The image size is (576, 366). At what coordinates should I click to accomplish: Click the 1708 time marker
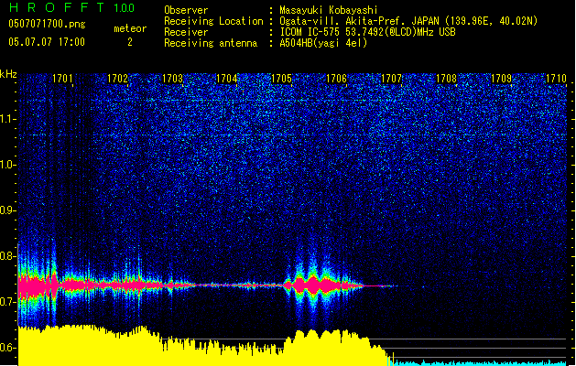446,79
